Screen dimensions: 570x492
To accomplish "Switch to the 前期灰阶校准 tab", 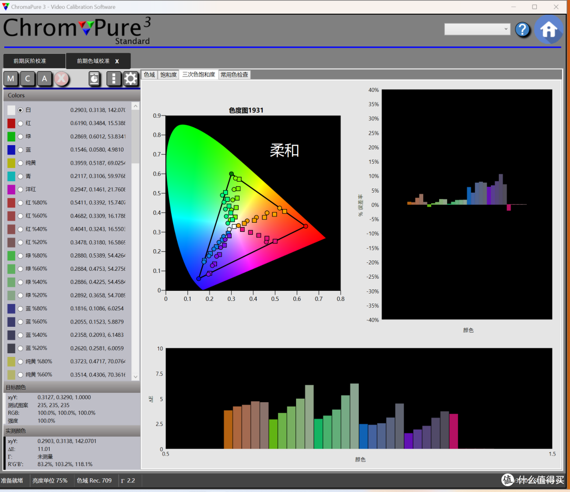I will 30,61.
